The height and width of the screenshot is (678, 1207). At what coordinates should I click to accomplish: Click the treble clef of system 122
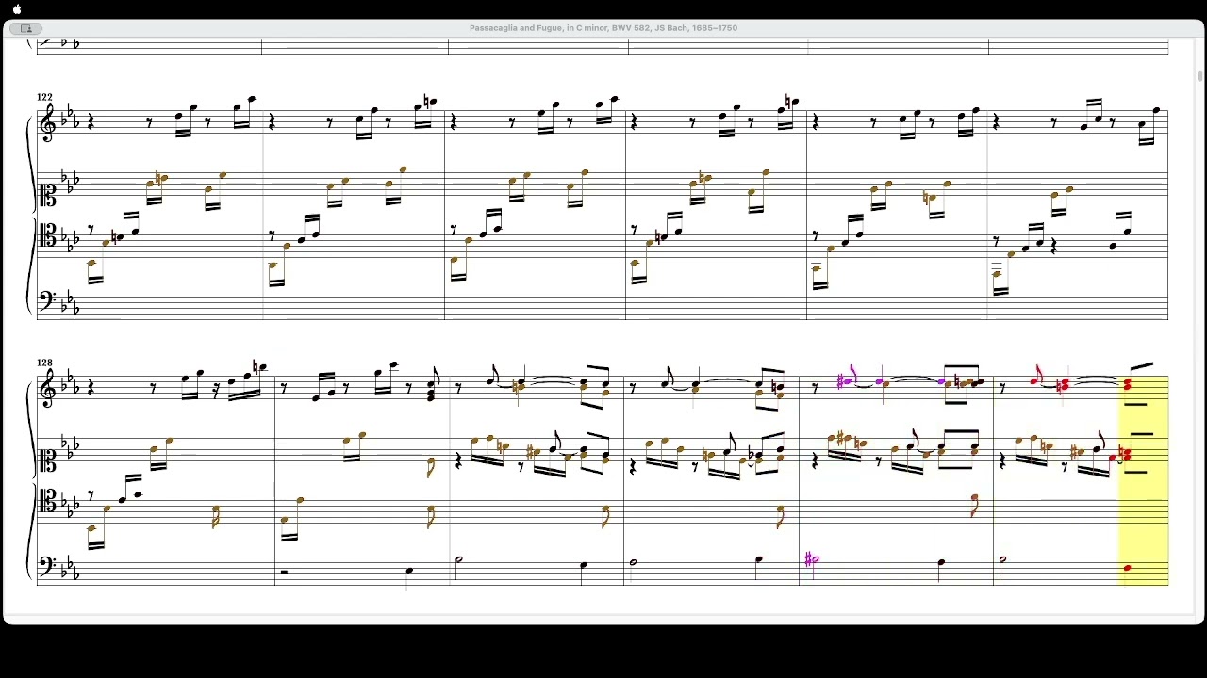[x=46, y=121]
